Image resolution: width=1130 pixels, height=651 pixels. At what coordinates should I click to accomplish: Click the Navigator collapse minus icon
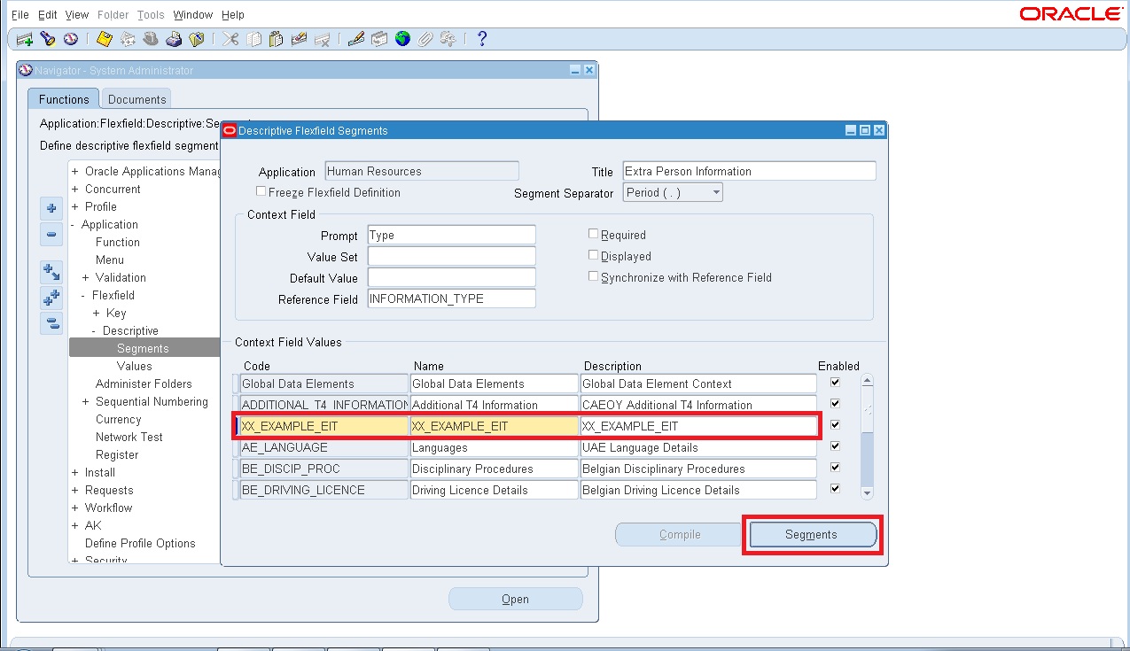(51, 236)
